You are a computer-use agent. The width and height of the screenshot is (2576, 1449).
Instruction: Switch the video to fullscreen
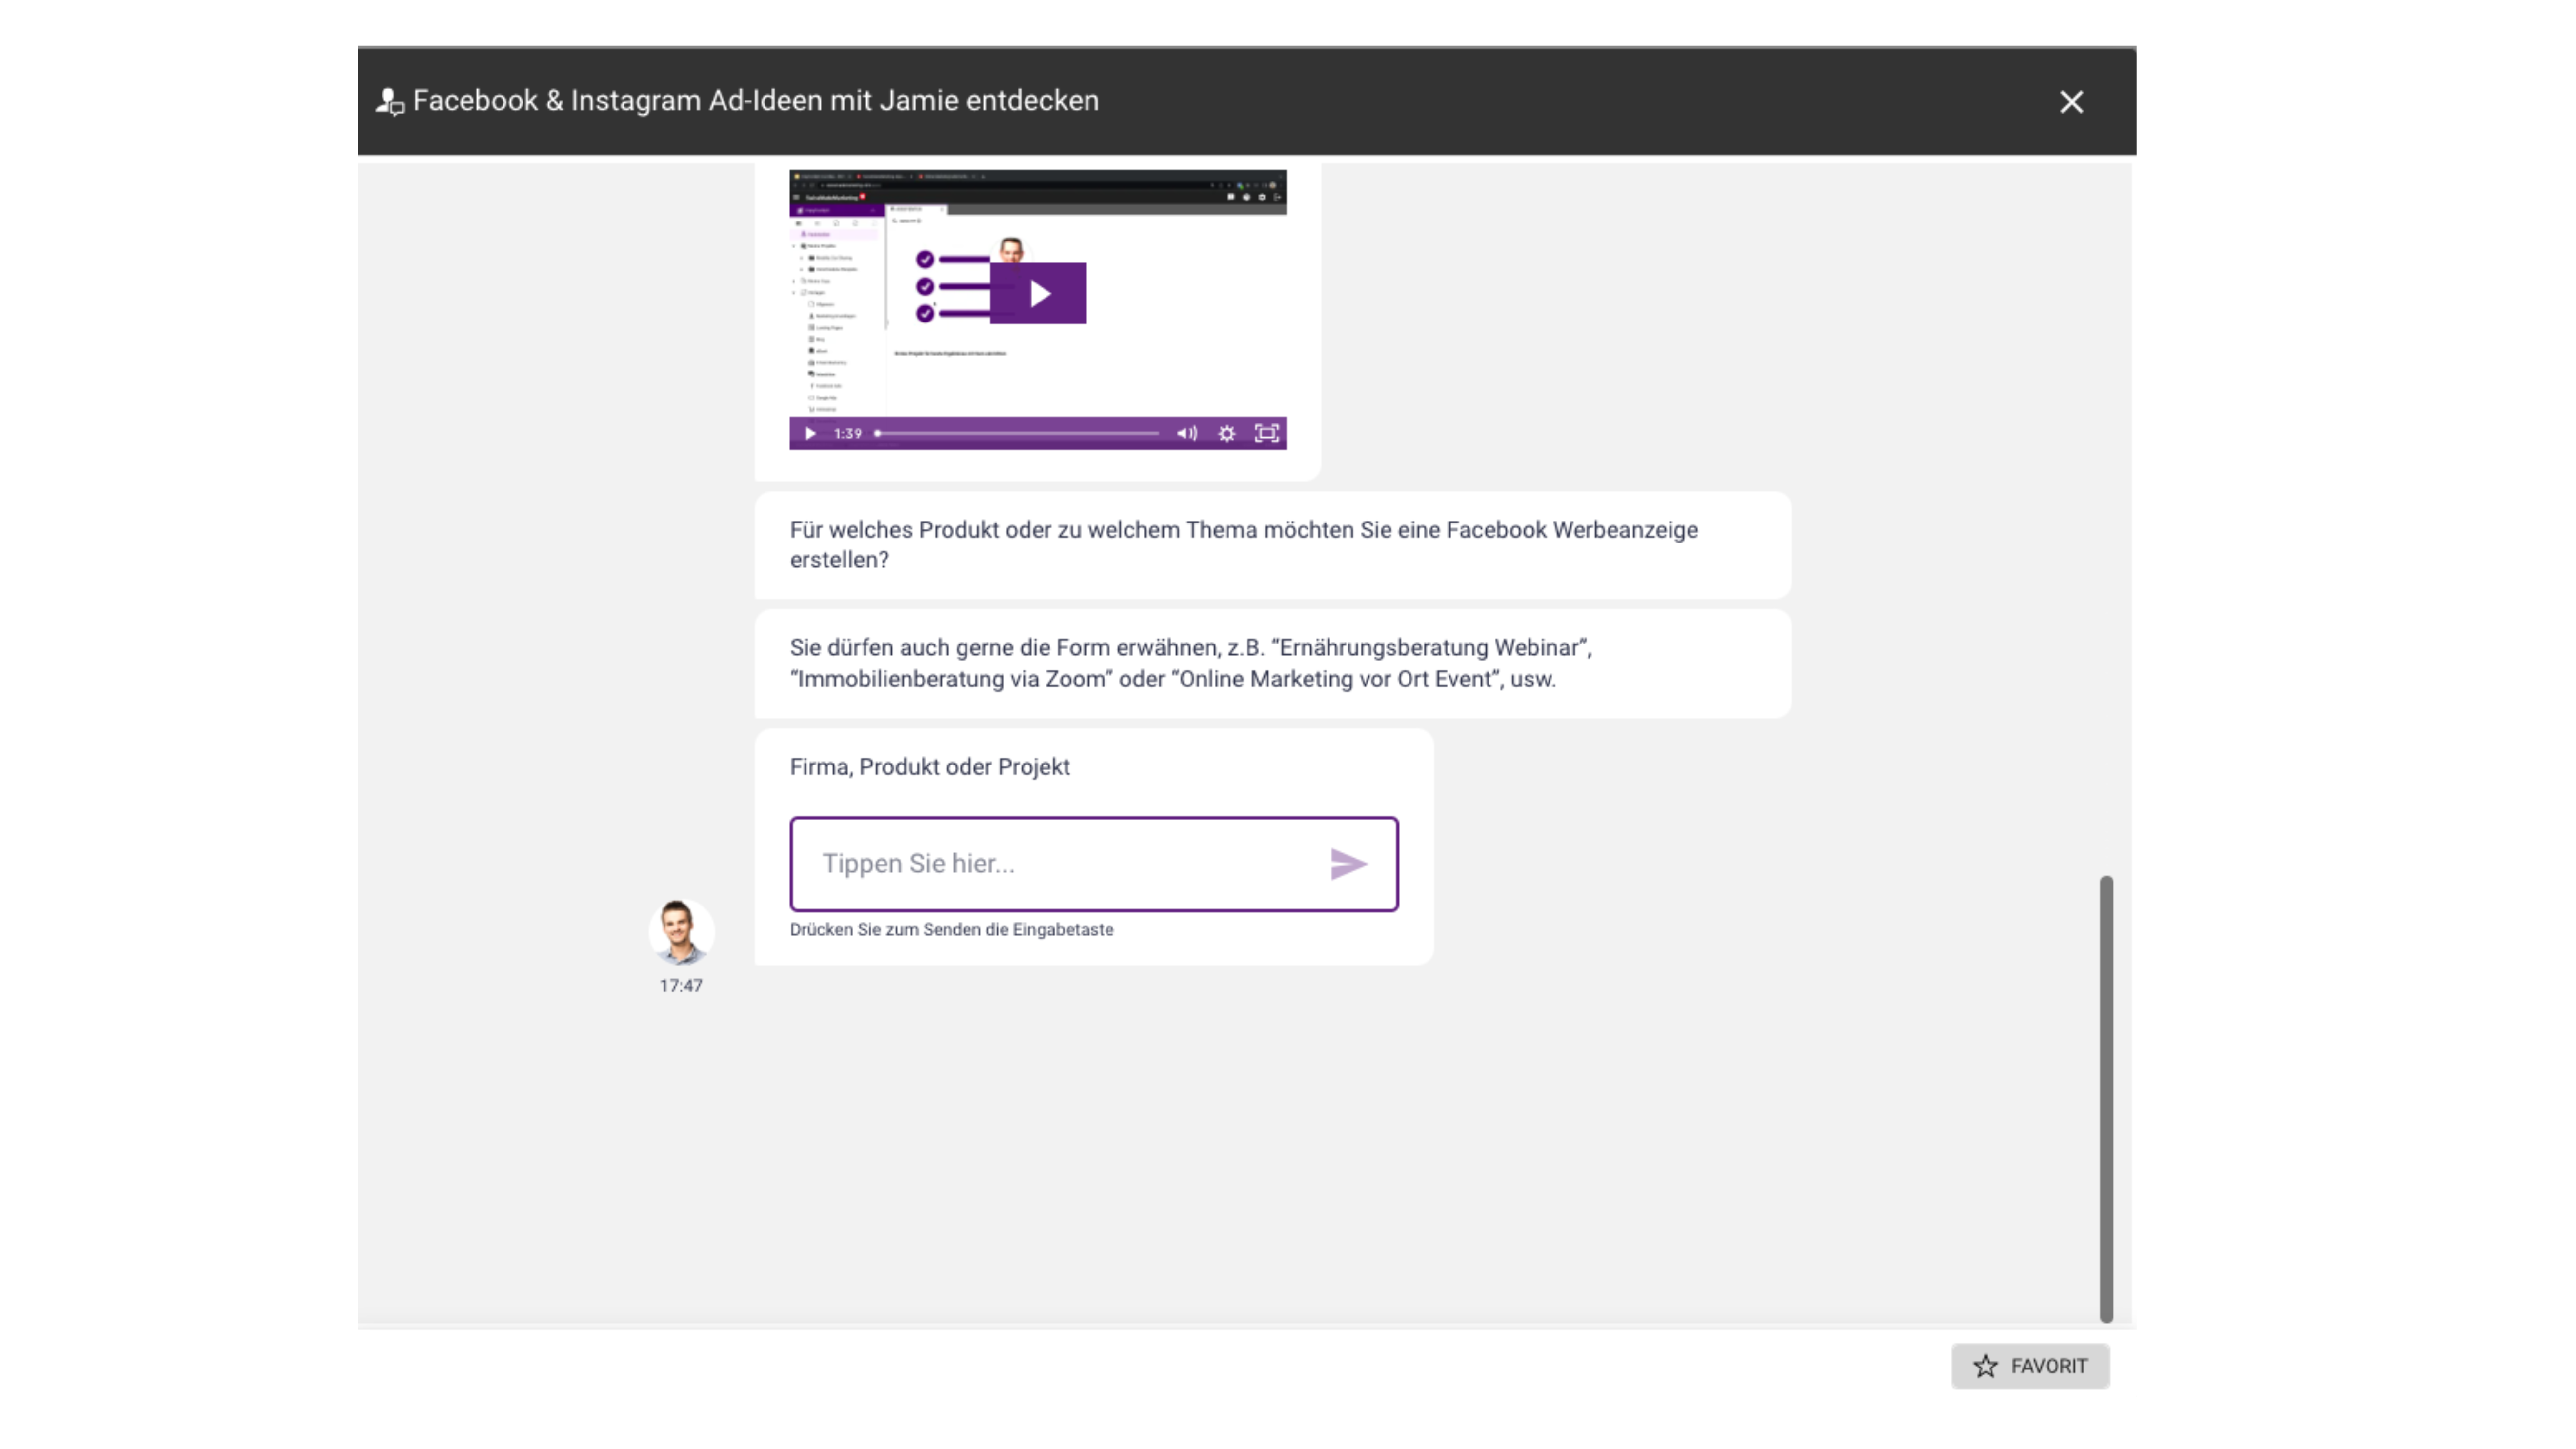(x=1267, y=433)
